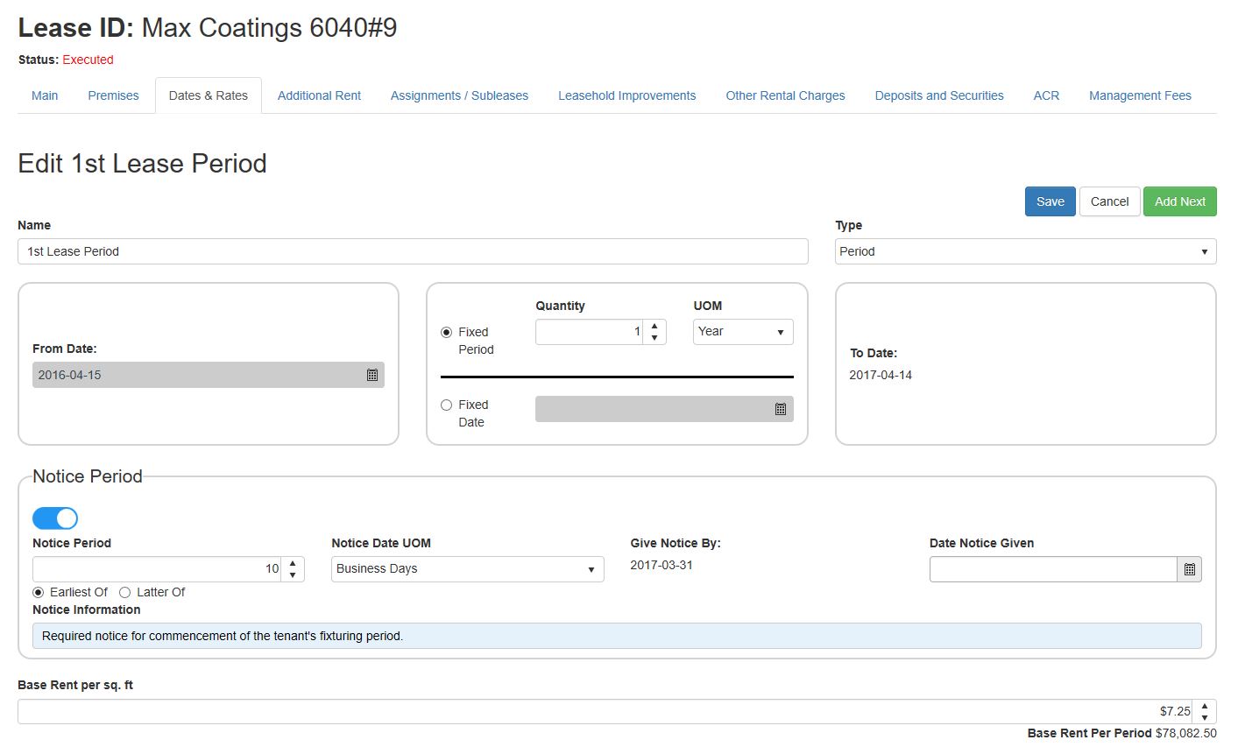Open the From Date calendar picker icon
1238x754 pixels.
pos(372,375)
